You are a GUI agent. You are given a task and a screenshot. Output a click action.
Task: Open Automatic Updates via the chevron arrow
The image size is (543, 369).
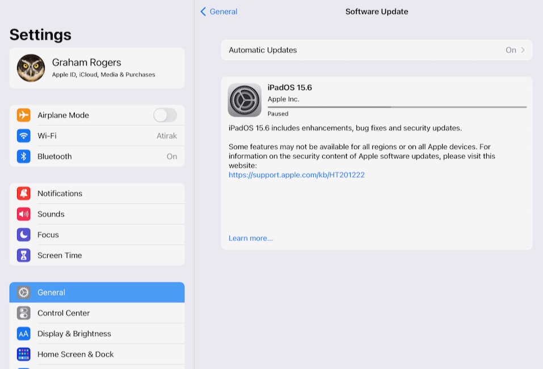coord(523,50)
